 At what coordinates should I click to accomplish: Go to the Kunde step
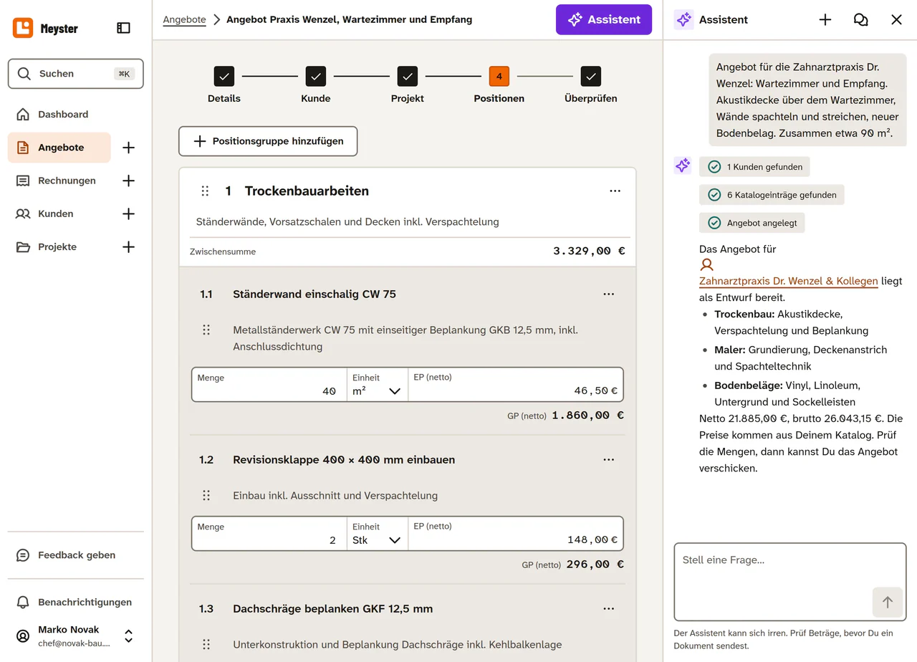pyautogui.click(x=316, y=85)
